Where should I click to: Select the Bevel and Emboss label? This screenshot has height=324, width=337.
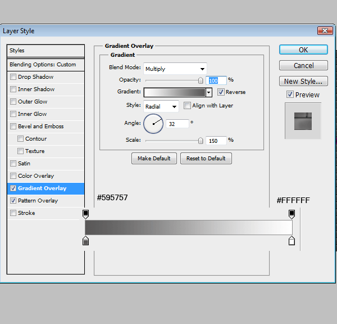tap(41, 127)
